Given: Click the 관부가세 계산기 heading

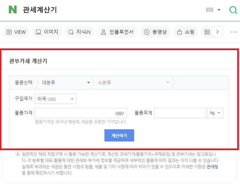Looking at the screenshot, I should pyautogui.click(x=28, y=61).
